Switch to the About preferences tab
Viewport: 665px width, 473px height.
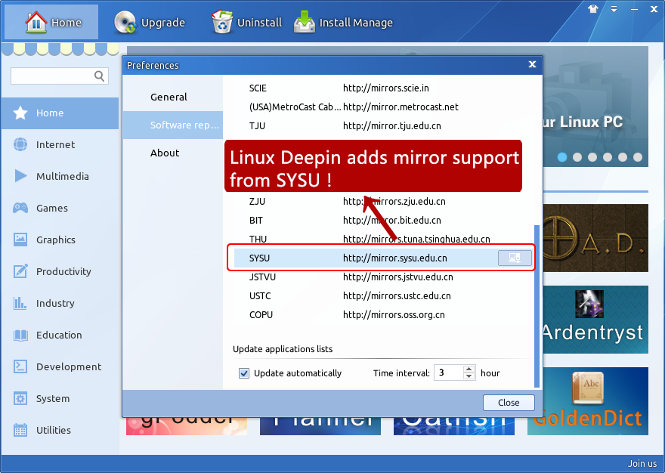point(173,153)
